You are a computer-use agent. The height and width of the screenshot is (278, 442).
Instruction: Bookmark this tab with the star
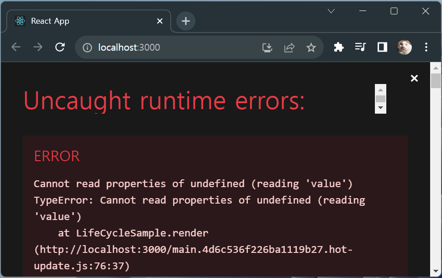coord(311,47)
